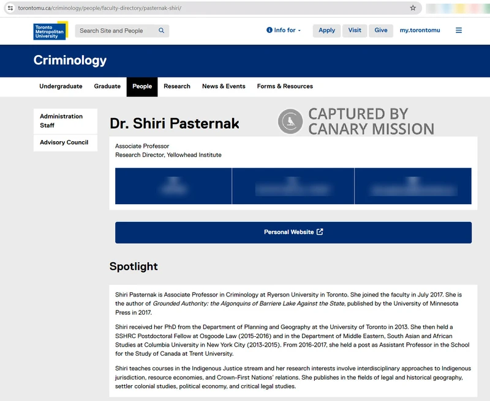The image size is (490, 401).
Task: Open the Forms & Resources menu item
Action: tap(285, 86)
